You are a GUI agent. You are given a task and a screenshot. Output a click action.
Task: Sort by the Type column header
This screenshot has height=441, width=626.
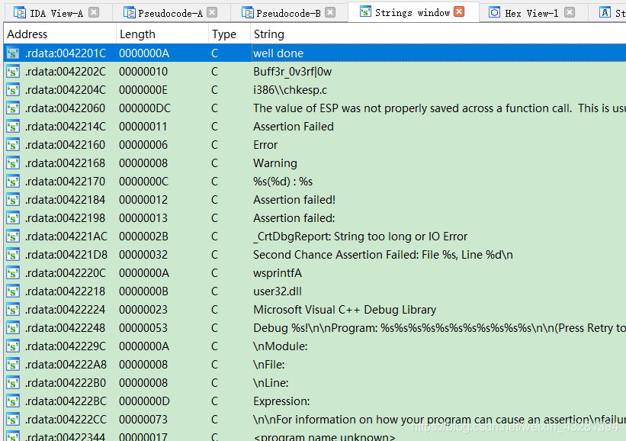(x=230, y=34)
